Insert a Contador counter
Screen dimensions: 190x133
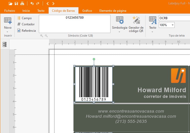pos(26,24)
